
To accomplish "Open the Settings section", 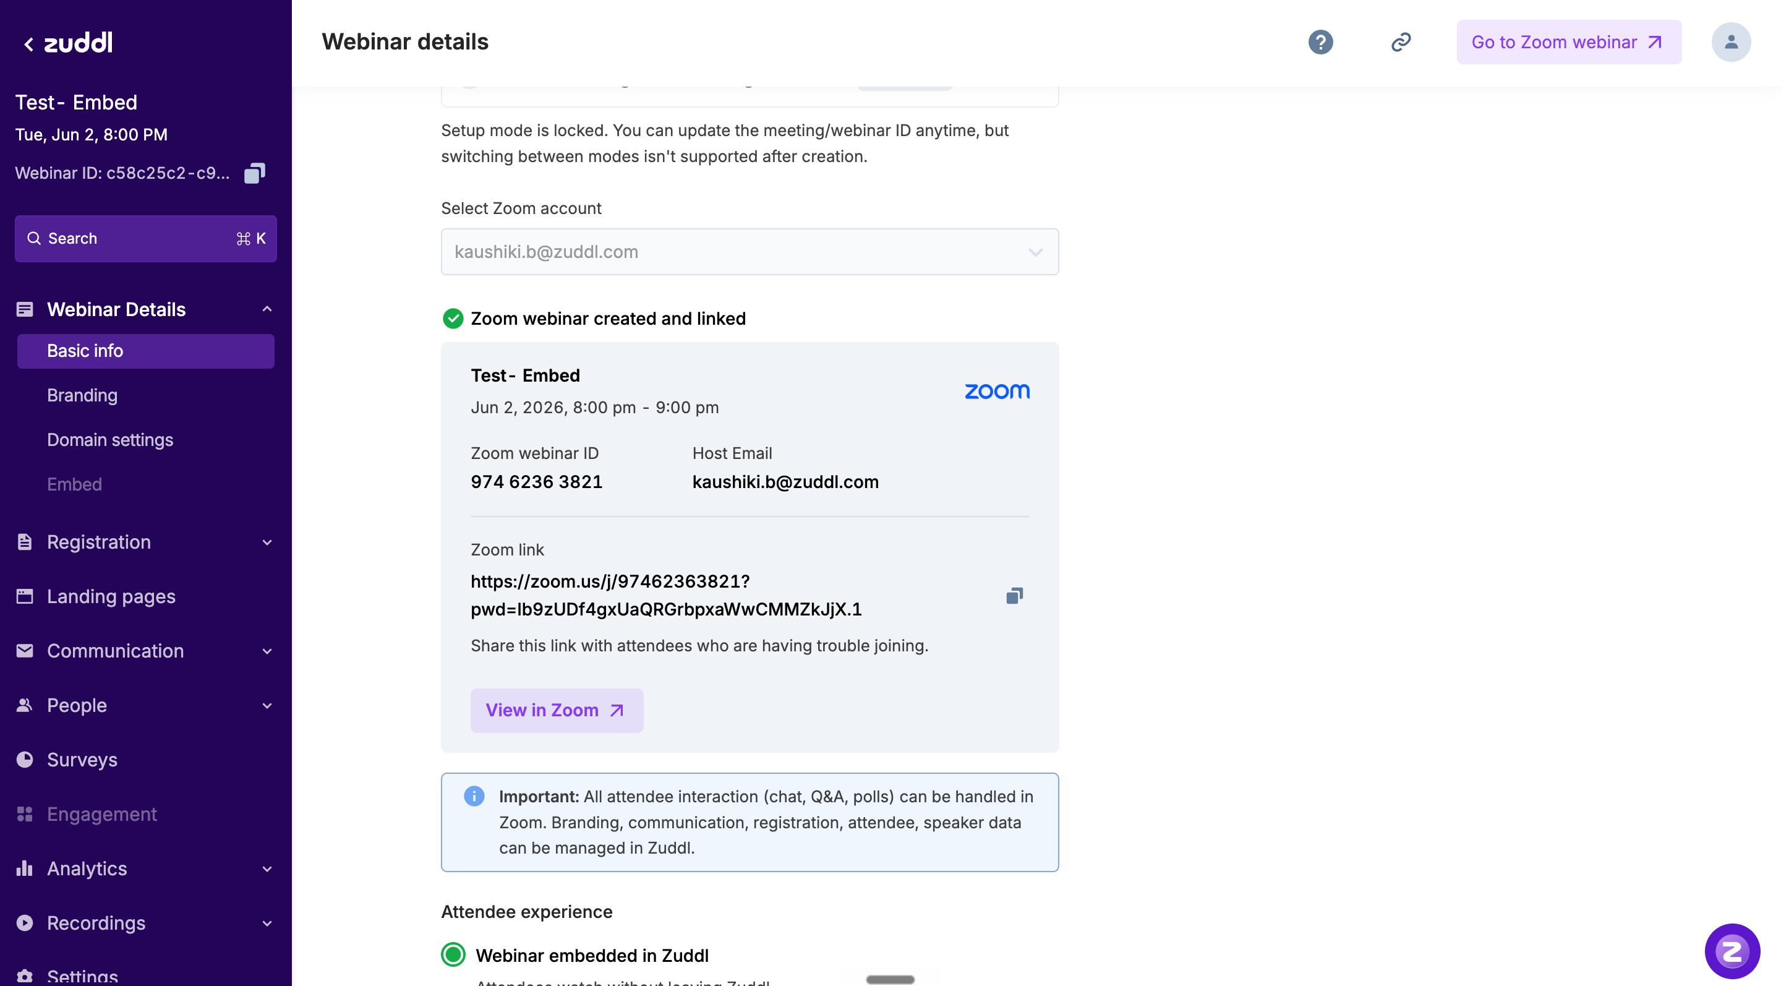I will (82, 976).
